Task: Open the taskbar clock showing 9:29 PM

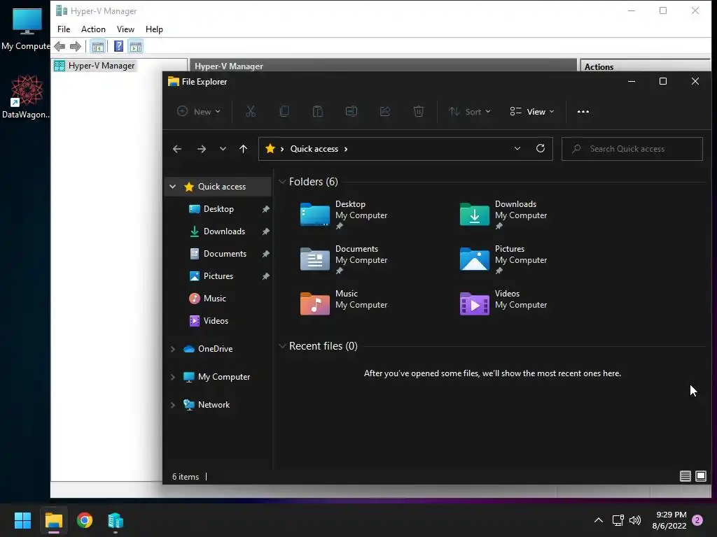Action: (669, 520)
